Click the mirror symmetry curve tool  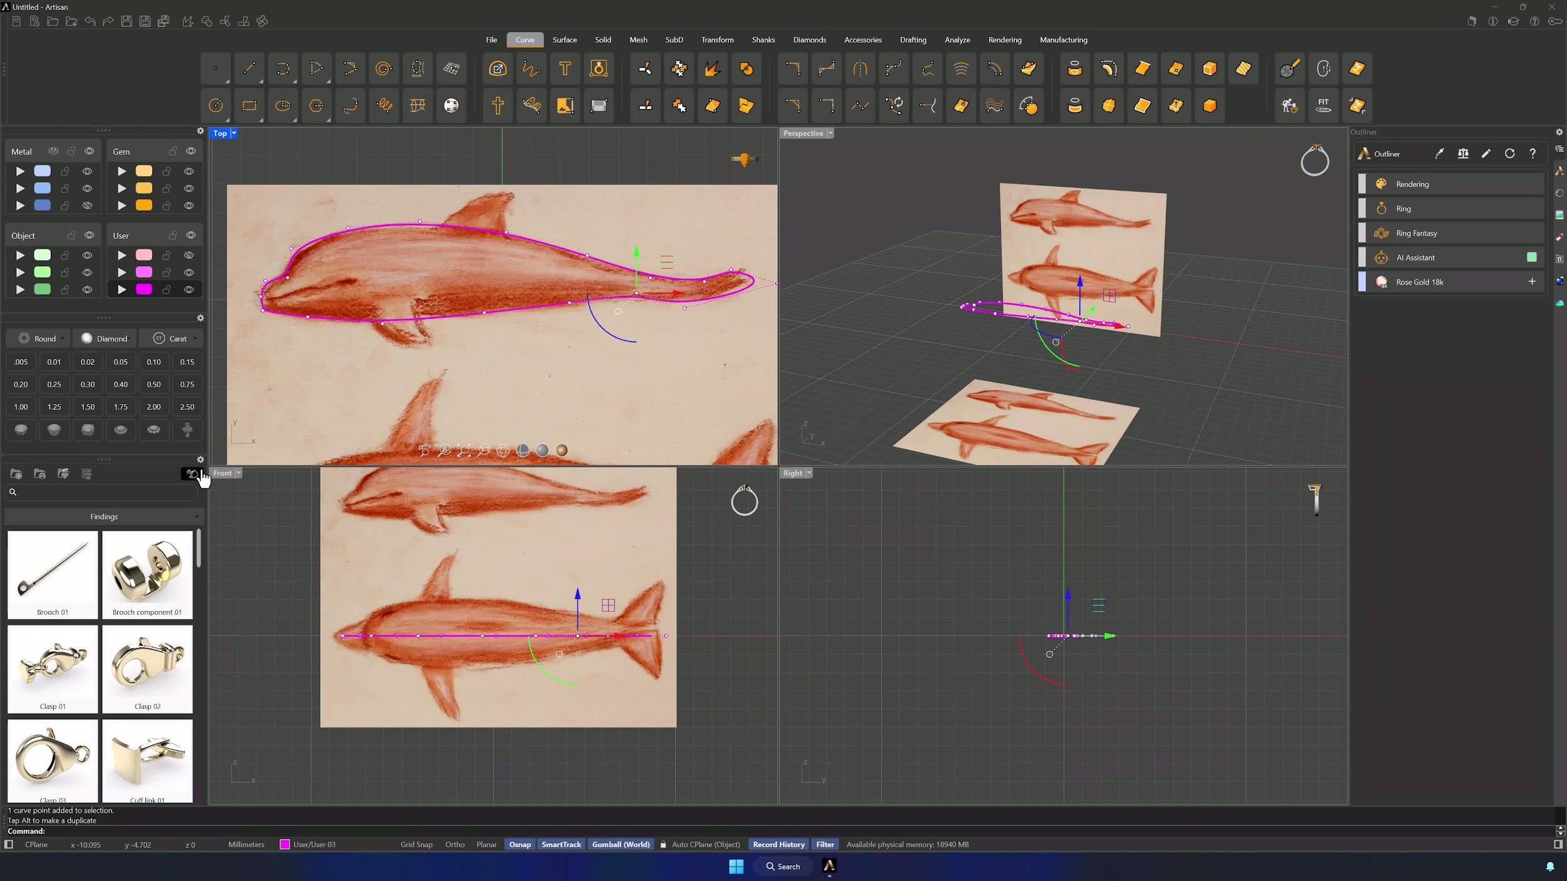click(860, 68)
